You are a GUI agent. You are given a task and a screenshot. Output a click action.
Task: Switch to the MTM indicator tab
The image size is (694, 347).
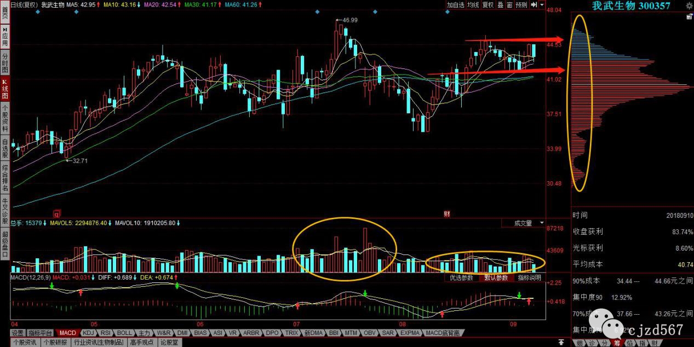(x=351, y=333)
